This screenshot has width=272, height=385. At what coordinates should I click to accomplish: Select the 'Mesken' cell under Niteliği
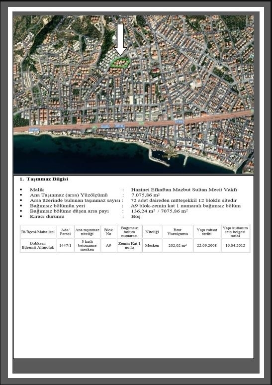click(x=152, y=245)
